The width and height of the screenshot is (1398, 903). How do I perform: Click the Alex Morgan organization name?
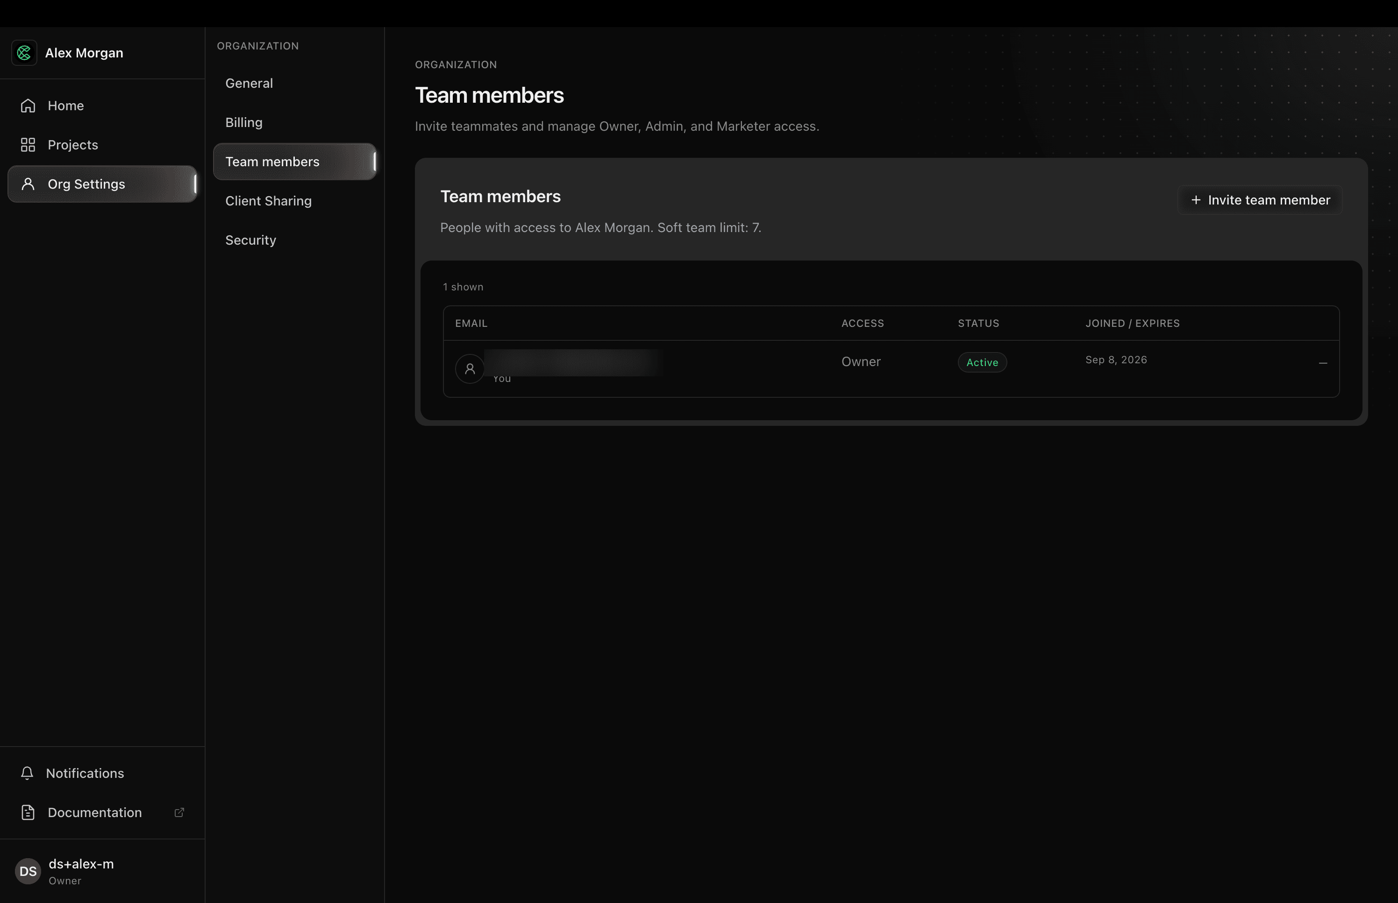tap(84, 53)
